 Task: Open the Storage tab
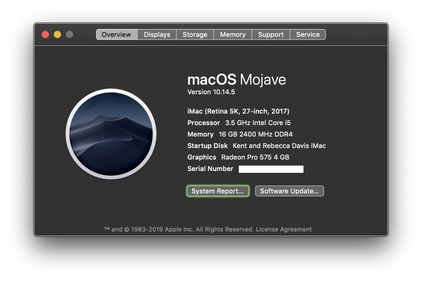click(x=195, y=34)
